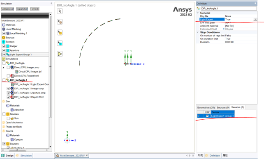
Task: Collapse the General section chevron
Action: [198, 13]
